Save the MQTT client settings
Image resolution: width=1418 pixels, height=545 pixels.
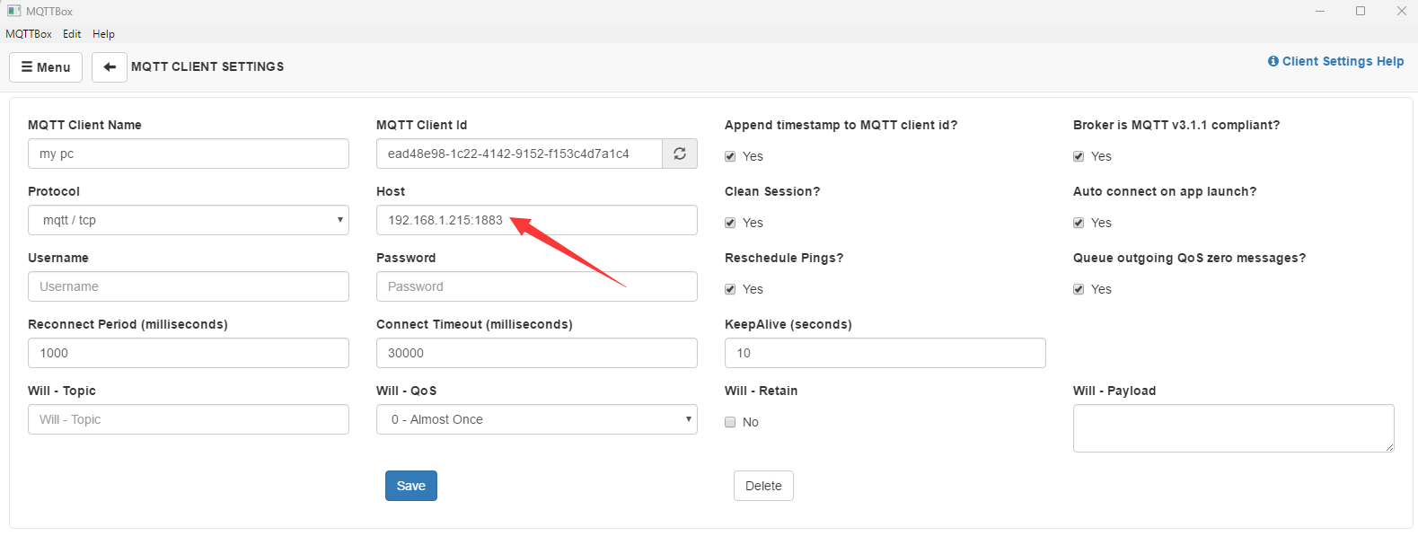point(411,486)
